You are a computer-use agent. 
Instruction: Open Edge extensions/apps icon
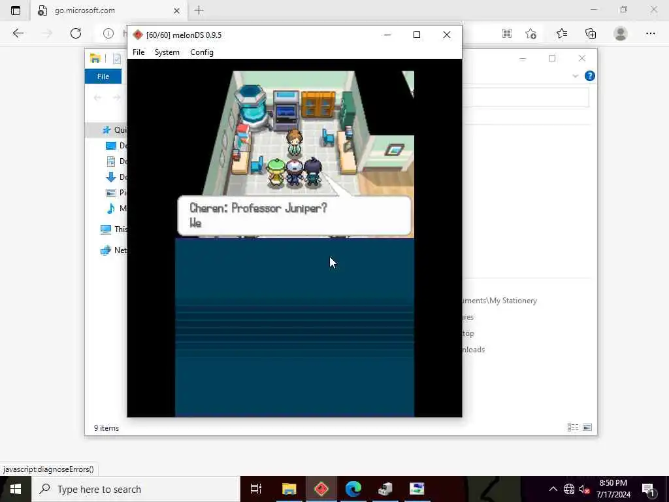pos(507,33)
